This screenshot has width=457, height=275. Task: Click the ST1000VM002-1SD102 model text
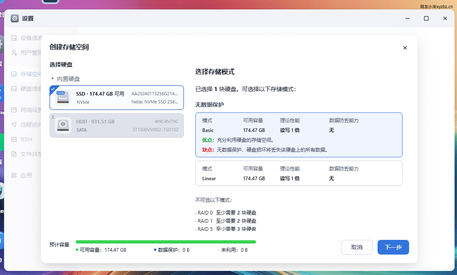tap(155, 130)
